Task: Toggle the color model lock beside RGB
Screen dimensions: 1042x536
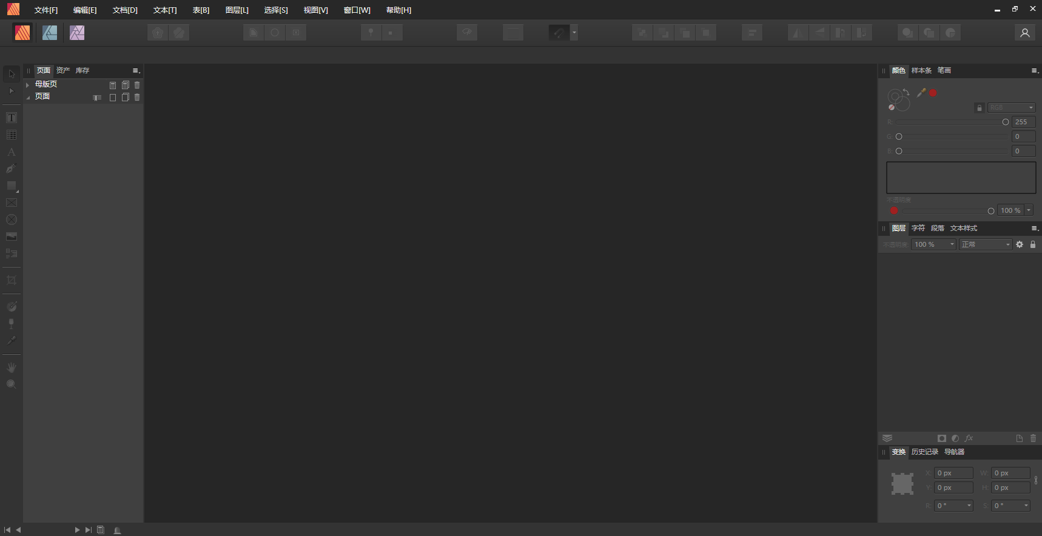Action: (979, 108)
